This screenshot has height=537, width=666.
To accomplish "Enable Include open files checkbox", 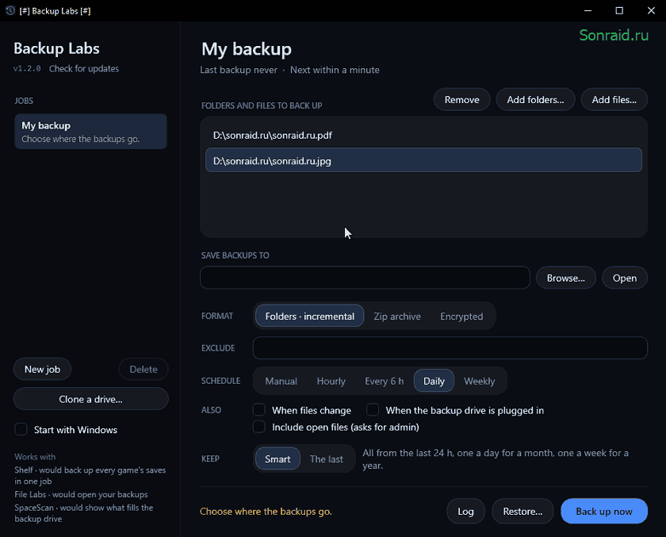I will coord(259,426).
